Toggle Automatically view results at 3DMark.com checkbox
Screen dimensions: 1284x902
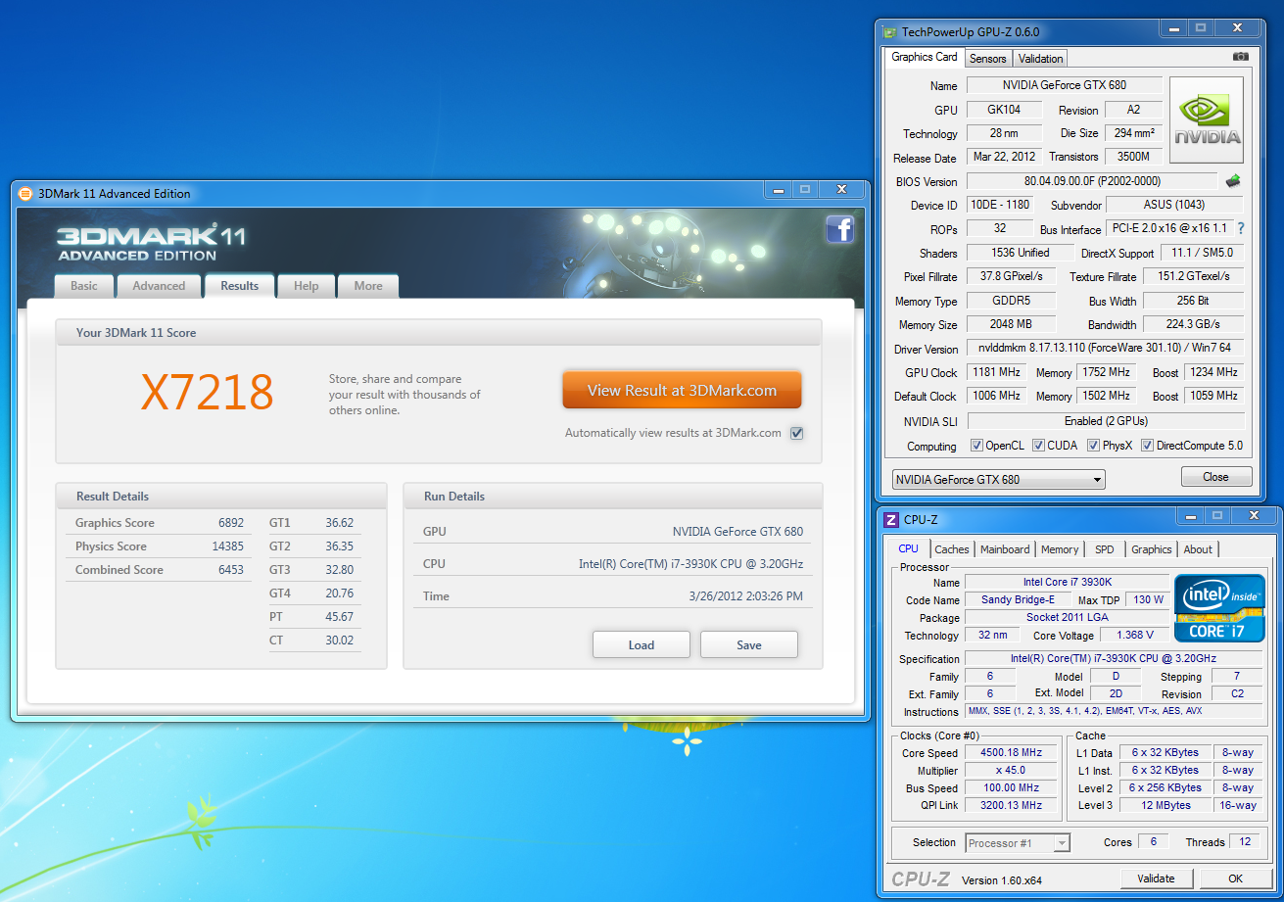[796, 433]
